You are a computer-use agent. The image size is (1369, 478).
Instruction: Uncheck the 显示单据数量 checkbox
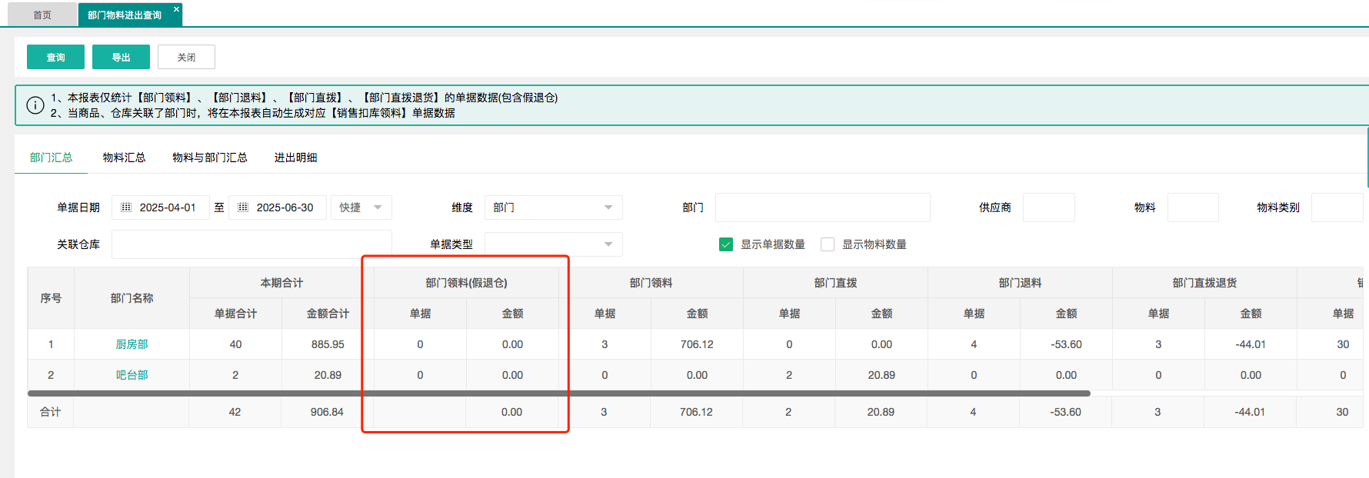pyautogui.click(x=725, y=244)
